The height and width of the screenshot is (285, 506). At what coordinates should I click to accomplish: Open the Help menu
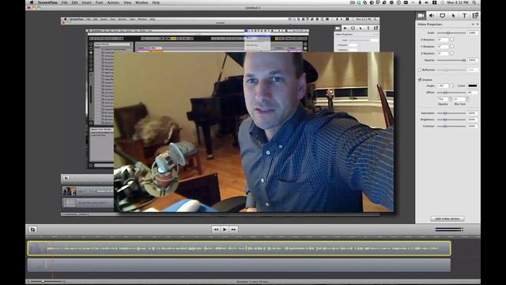click(156, 2)
